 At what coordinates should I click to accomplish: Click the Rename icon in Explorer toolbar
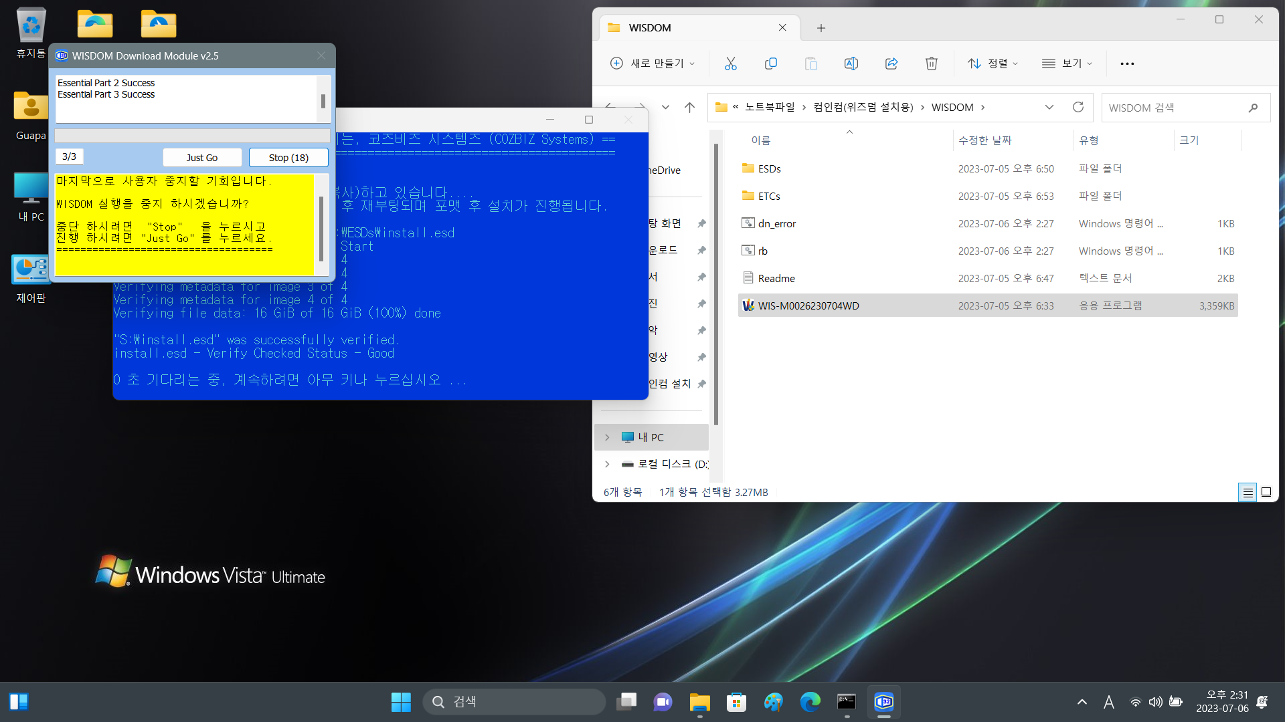(x=851, y=64)
